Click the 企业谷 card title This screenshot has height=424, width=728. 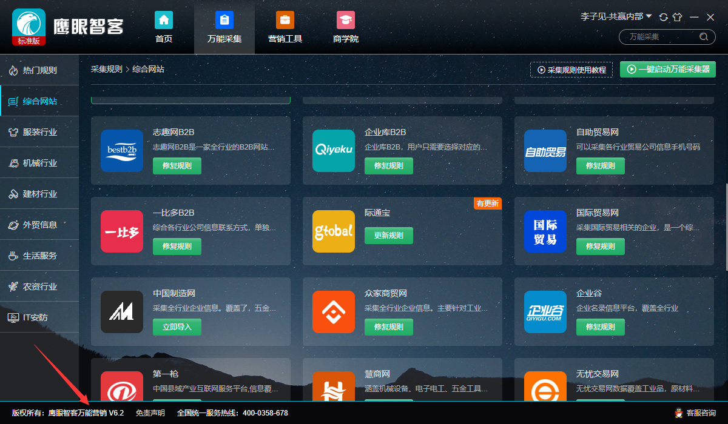pyautogui.click(x=589, y=294)
